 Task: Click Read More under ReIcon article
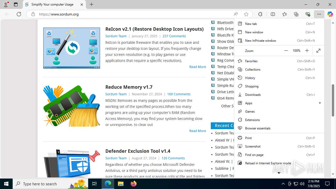[x=198, y=67]
